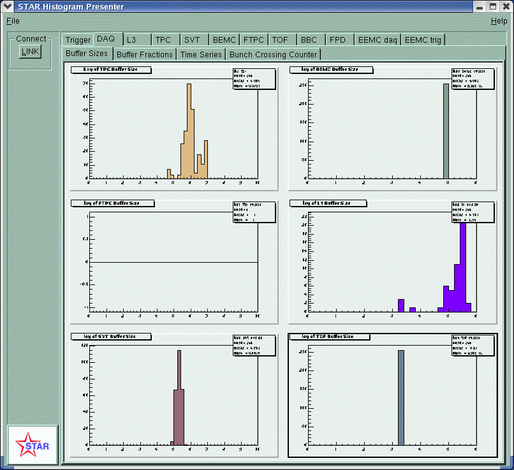Click the gray-green bar of the BEMC histogram
Screen dimensions: 514x470
click(x=446, y=131)
